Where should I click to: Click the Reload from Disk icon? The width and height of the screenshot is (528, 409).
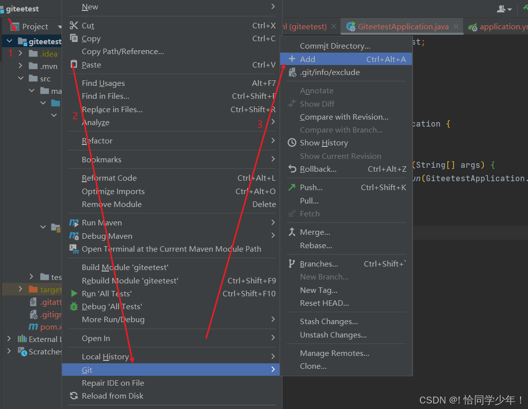[x=74, y=396]
